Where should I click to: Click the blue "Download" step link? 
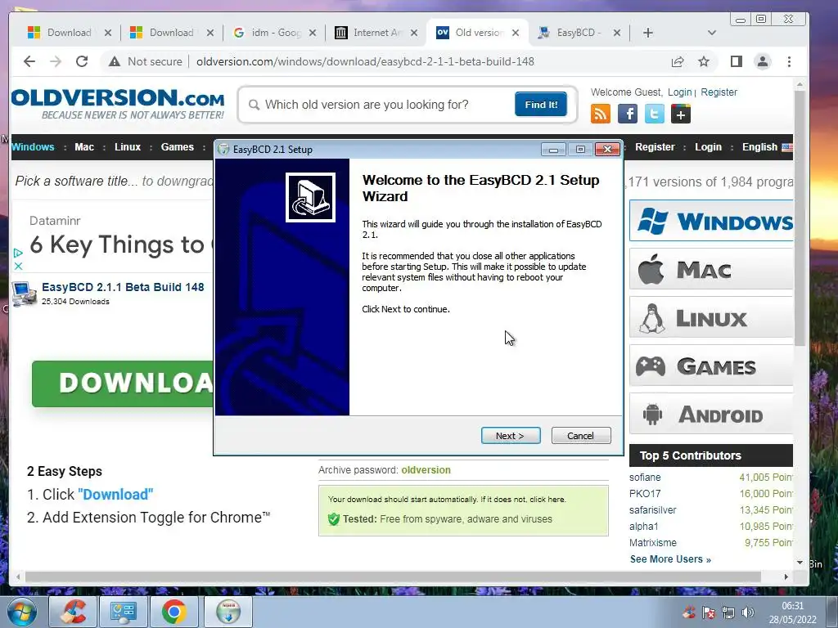point(115,495)
